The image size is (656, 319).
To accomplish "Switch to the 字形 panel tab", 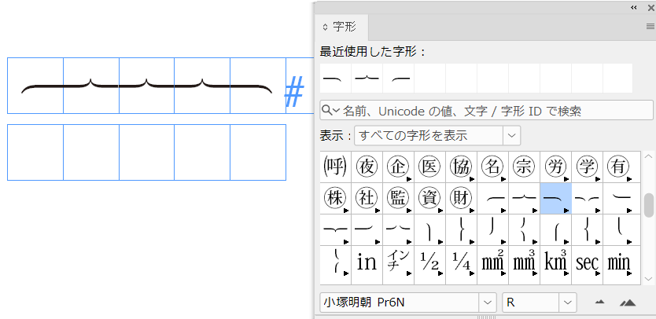I will coord(345,27).
